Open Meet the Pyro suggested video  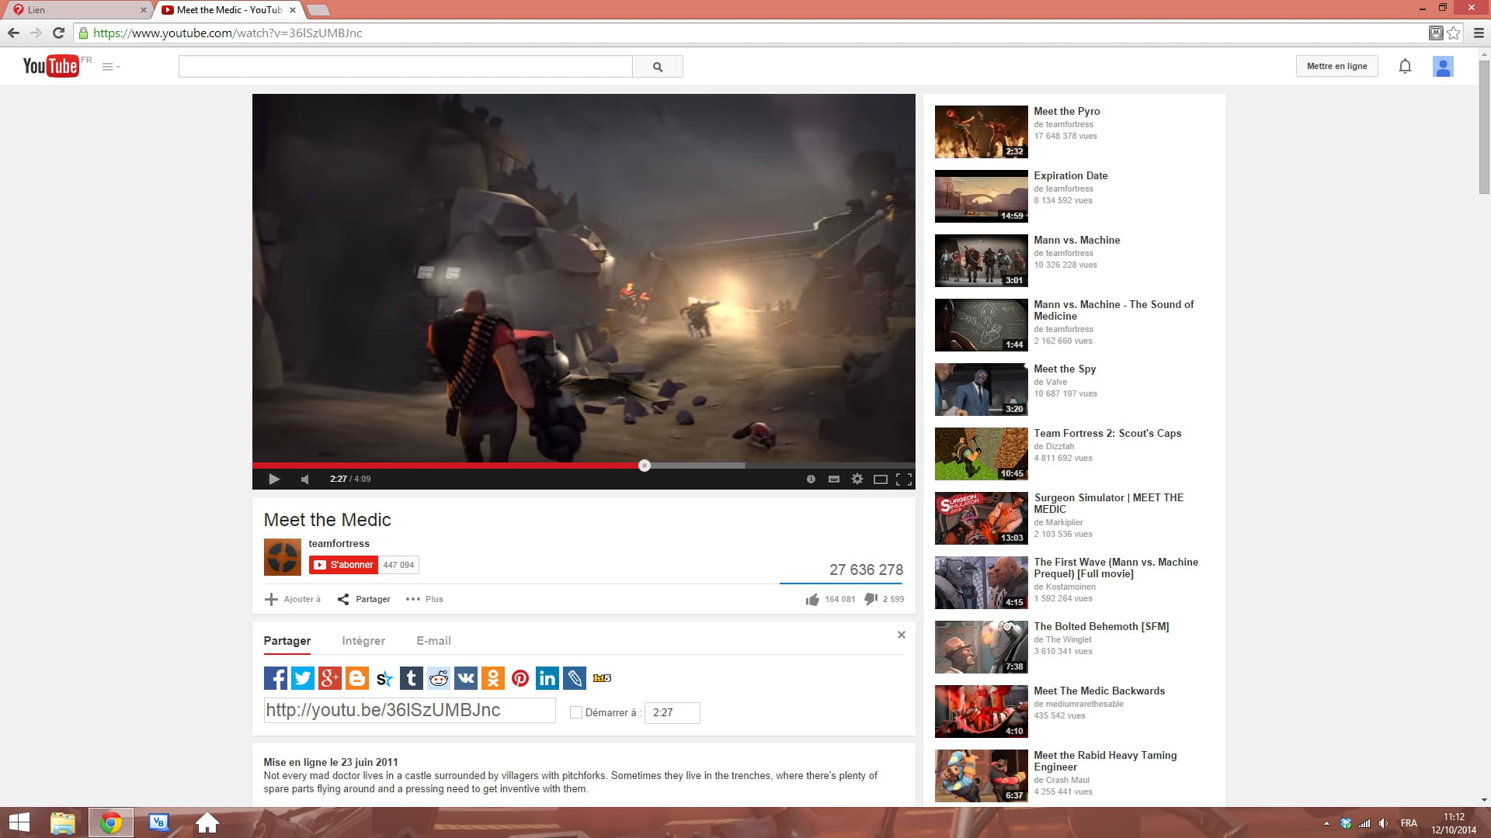tap(1066, 111)
